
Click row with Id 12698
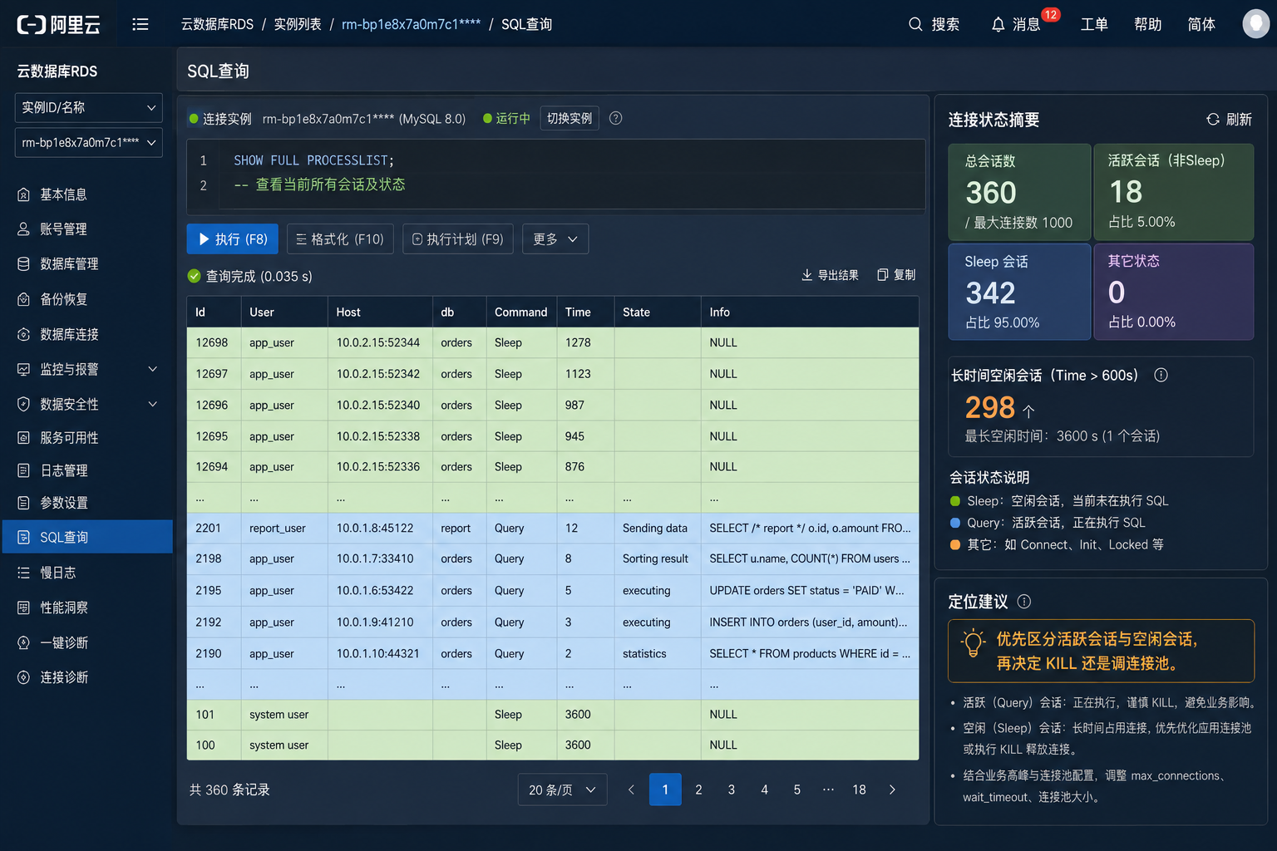pos(553,342)
